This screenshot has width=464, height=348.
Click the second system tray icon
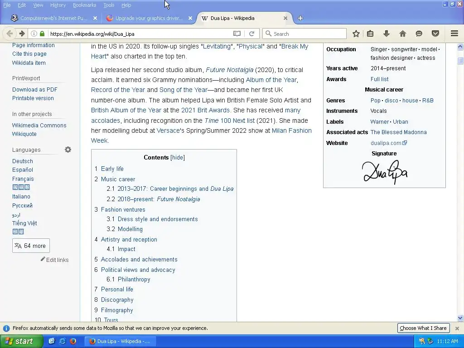click(430, 341)
